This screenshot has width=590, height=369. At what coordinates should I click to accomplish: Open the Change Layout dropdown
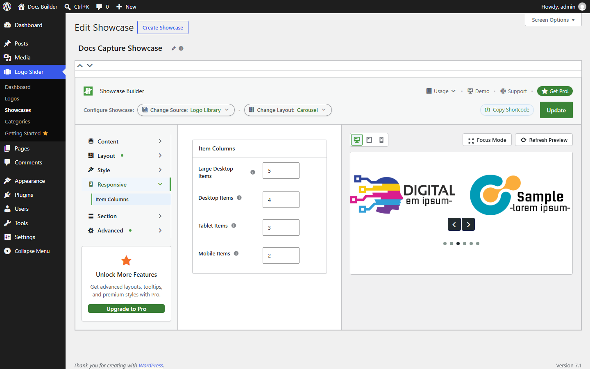[288, 110]
